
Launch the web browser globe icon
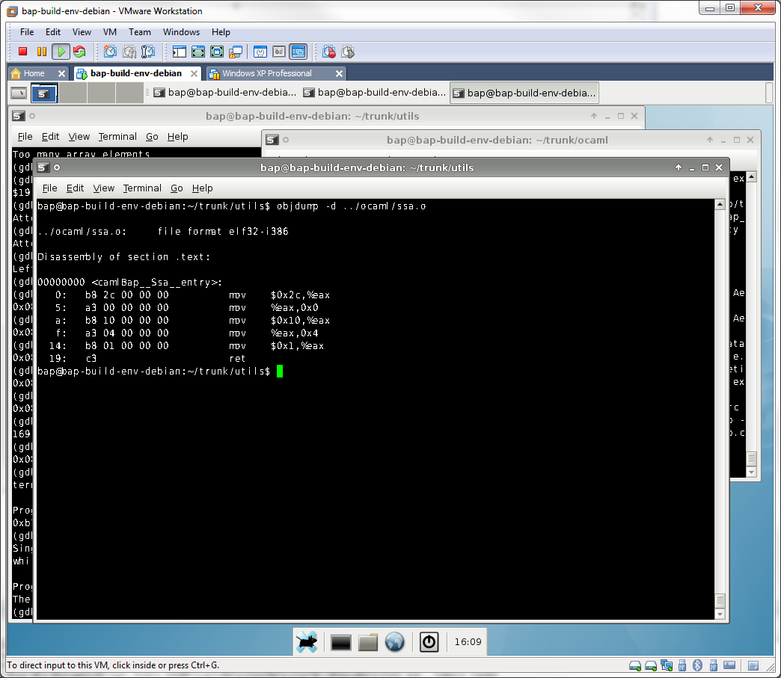[x=394, y=642]
